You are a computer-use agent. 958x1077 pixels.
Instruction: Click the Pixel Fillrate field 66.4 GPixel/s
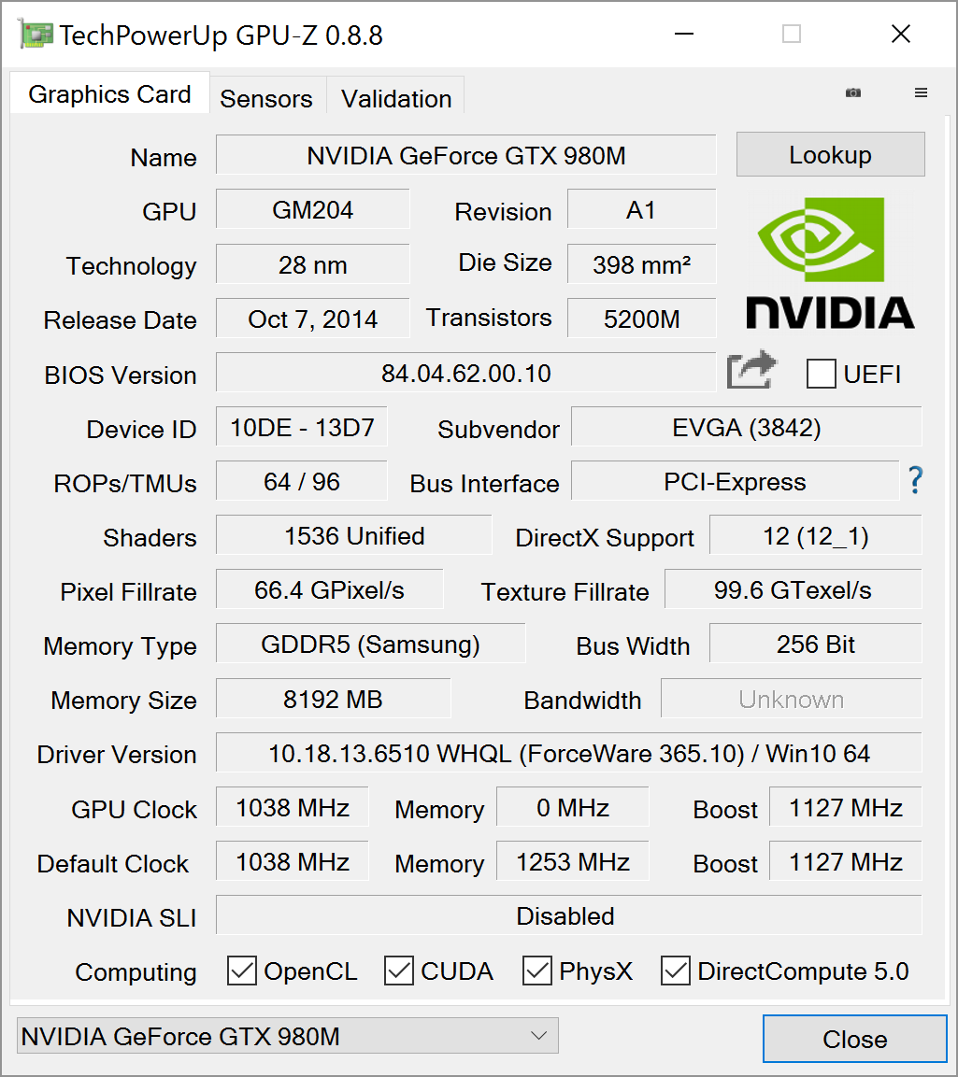click(x=329, y=590)
